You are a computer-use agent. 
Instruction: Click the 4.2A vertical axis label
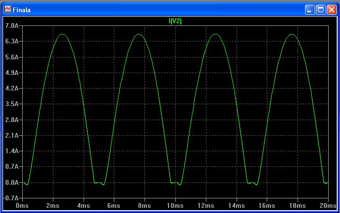(x=12, y=88)
